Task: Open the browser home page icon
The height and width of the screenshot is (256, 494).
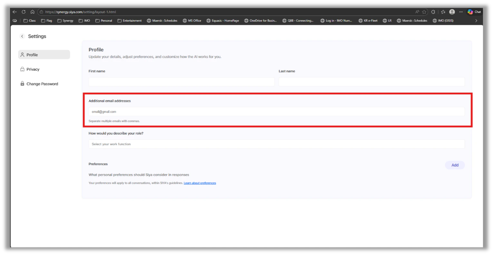Action: click(x=33, y=12)
